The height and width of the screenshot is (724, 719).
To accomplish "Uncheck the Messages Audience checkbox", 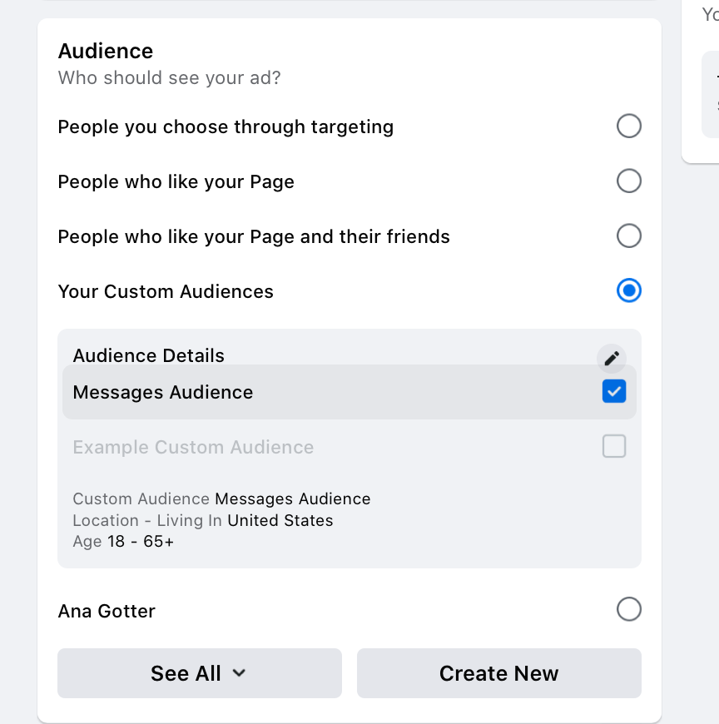I will click(614, 392).
